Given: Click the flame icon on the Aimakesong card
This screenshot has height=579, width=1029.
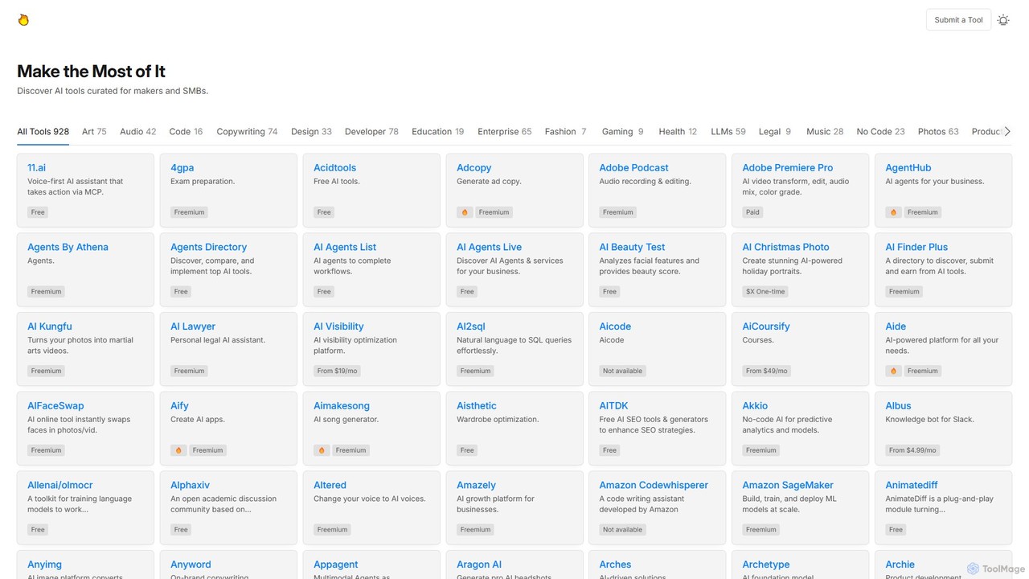Looking at the screenshot, I should click(x=322, y=450).
